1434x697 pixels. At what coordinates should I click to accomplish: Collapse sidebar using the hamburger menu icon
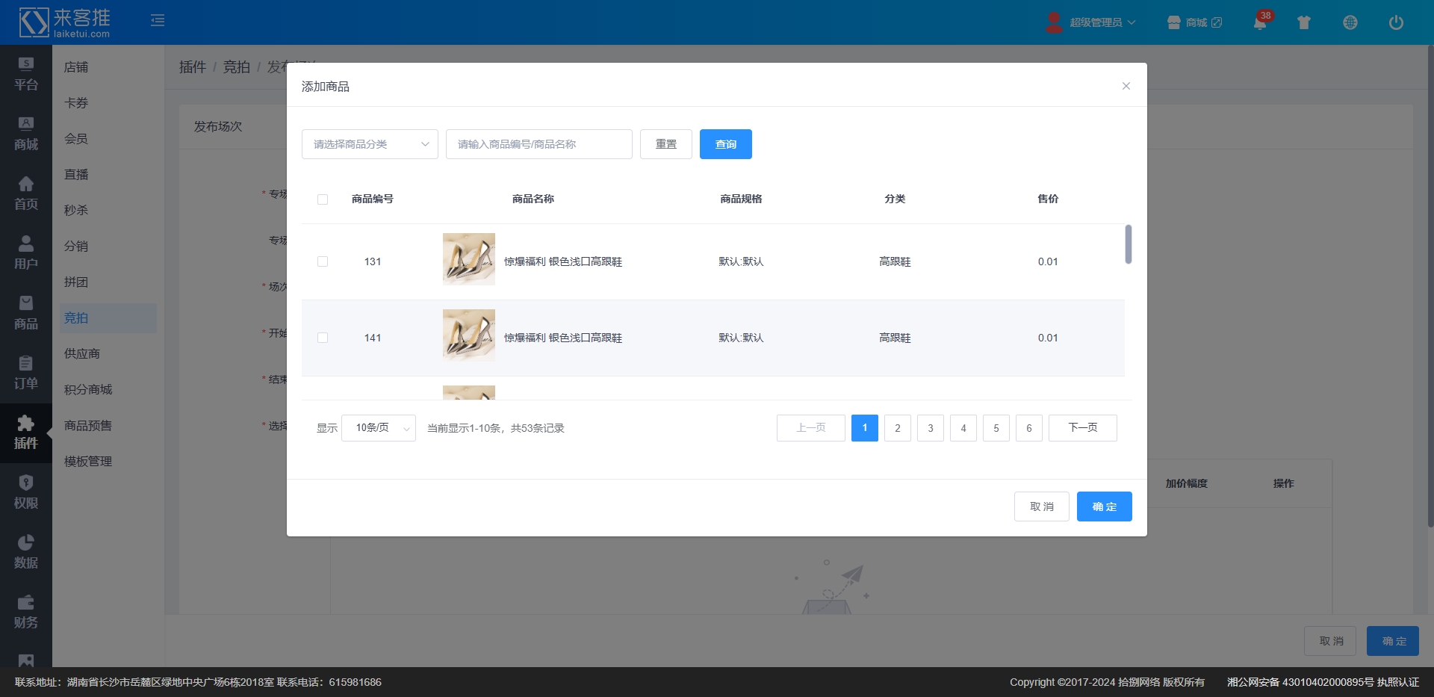pos(158,21)
